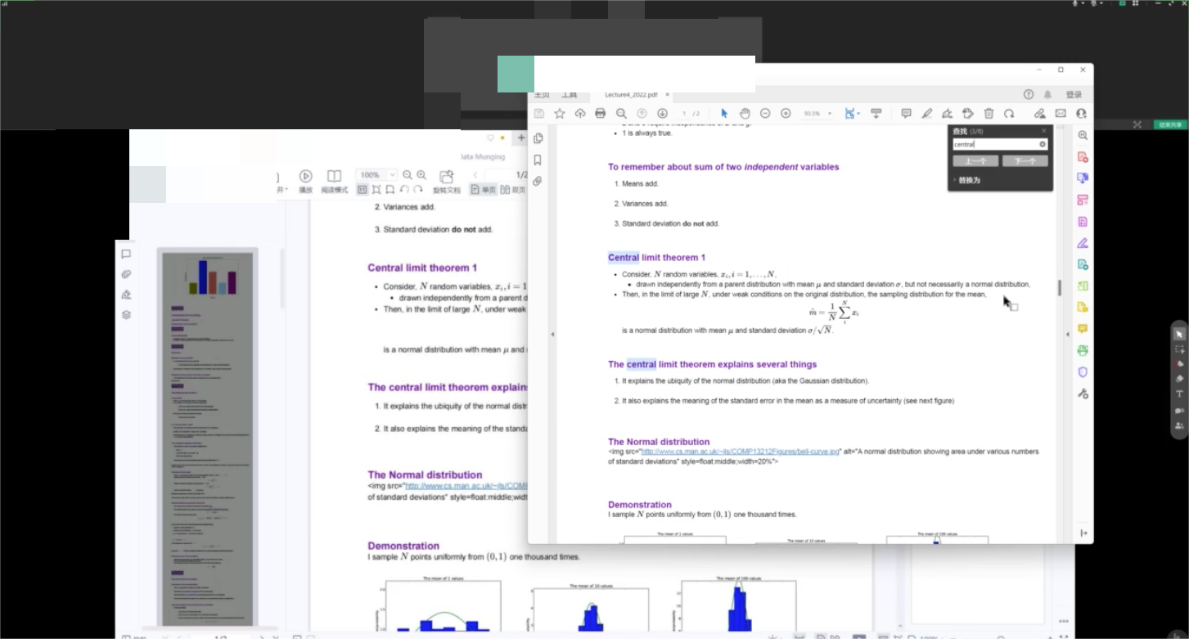
Task: Star the Lecture4_2022 document
Action: [x=560, y=114]
